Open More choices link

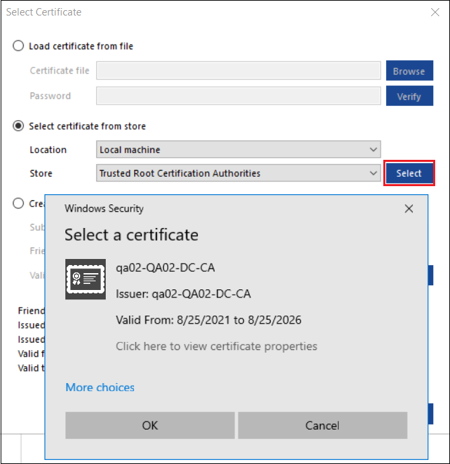[x=100, y=387]
